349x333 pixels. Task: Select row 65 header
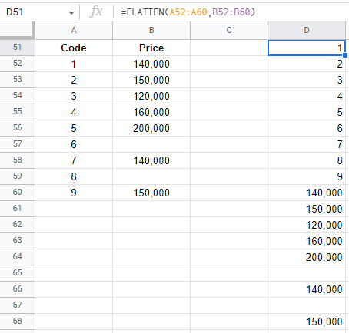point(17,273)
